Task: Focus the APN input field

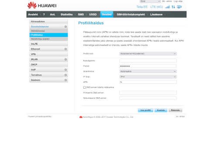Action: [x=148, y=82]
